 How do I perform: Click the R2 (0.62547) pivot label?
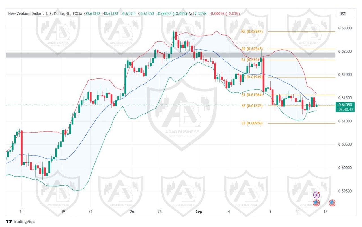(x=252, y=49)
